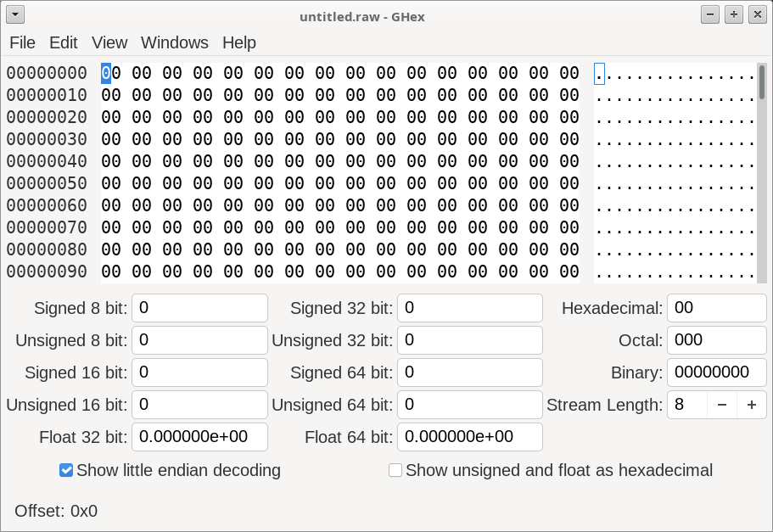773x532 pixels.
Task: Click the Stream Length value field
Action: coord(687,405)
